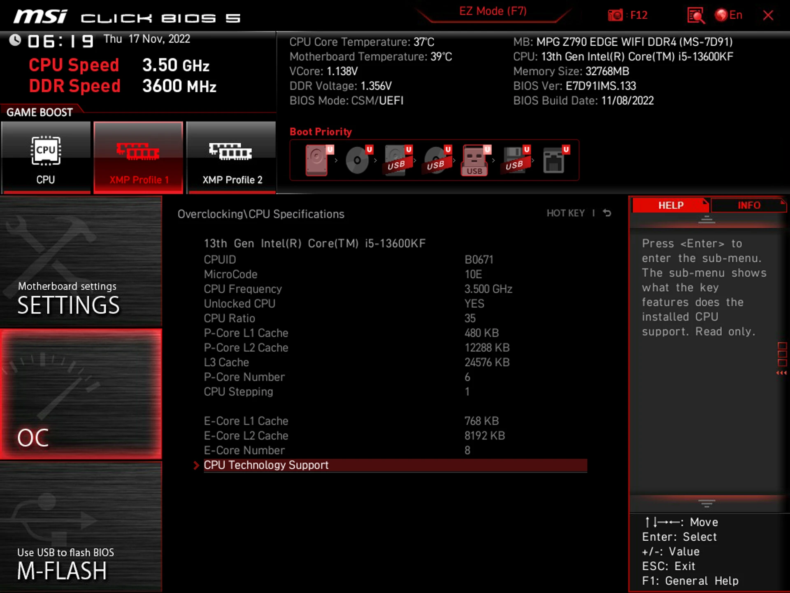
Task: Click the help panel bottom handle icon
Action: pos(706,504)
